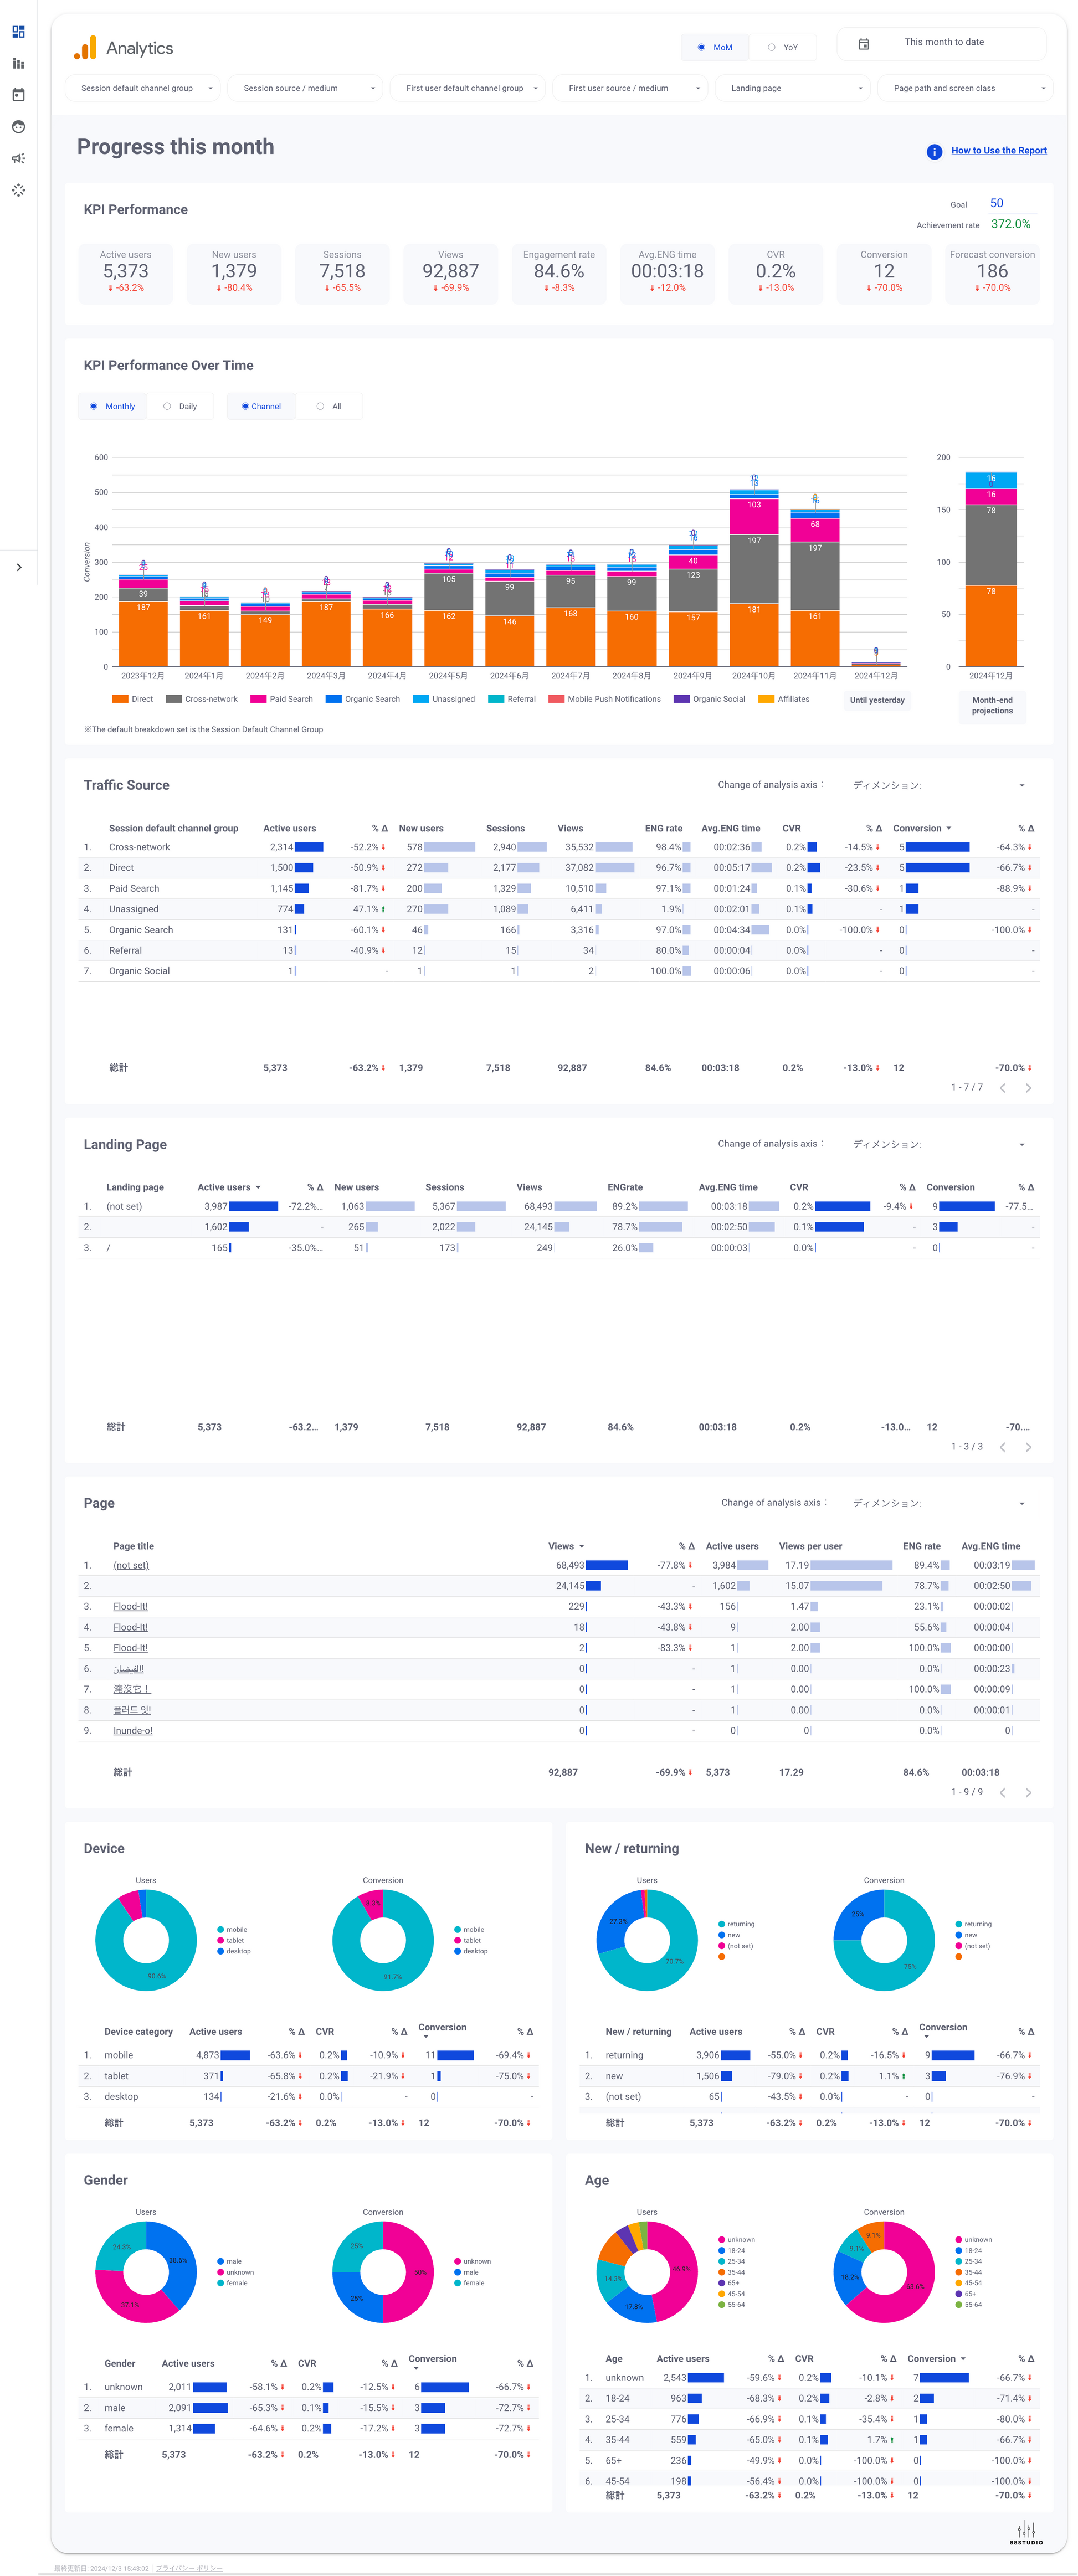This screenshot has width=1078, height=2576.
Task: Open the bar chart page icon
Action: [18, 64]
